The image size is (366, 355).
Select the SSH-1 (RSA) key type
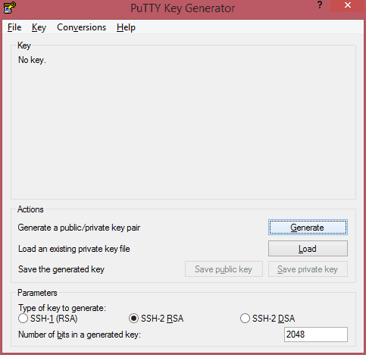tap(48, 319)
